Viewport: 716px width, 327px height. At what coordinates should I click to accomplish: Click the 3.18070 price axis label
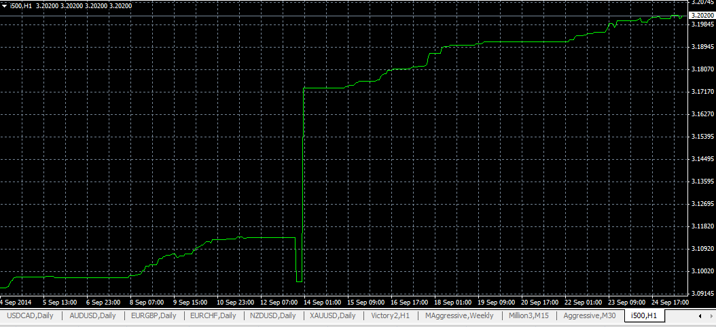pyautogui.click(x=702, y=69)
